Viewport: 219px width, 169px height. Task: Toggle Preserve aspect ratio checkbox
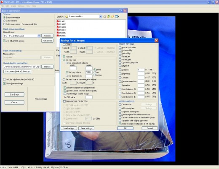tap(65, 88)
